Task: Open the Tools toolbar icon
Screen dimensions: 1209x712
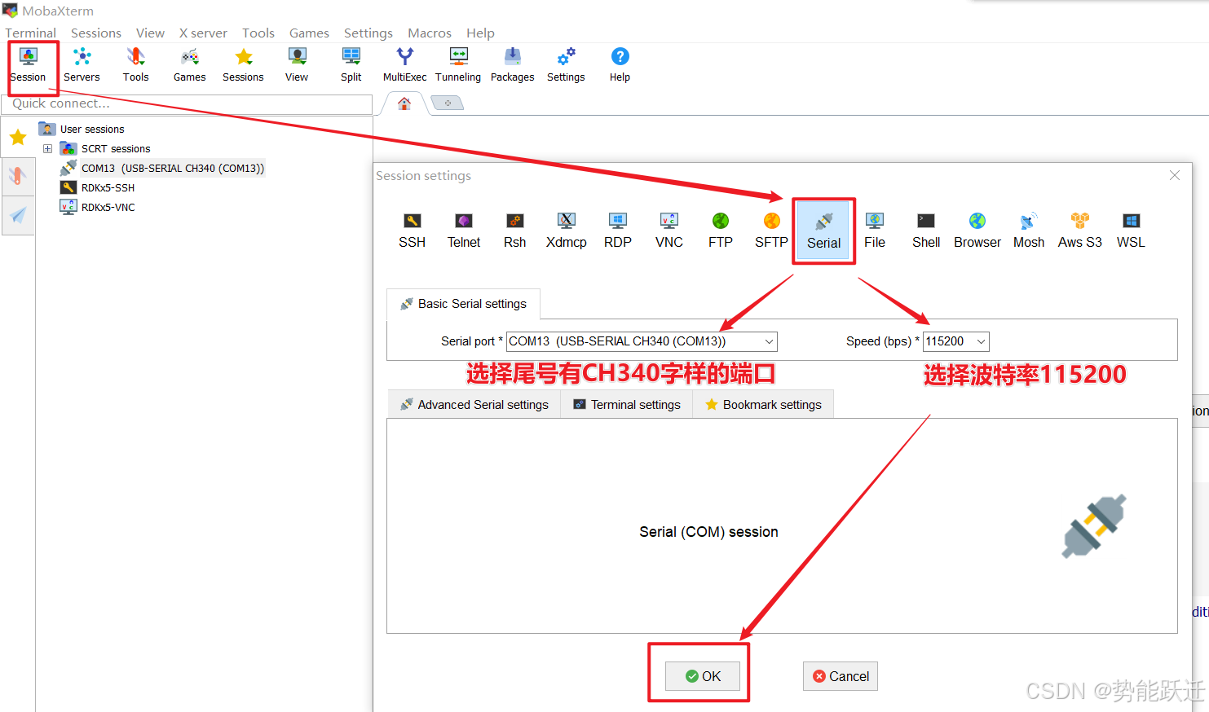Action: (x=135, y=65)
